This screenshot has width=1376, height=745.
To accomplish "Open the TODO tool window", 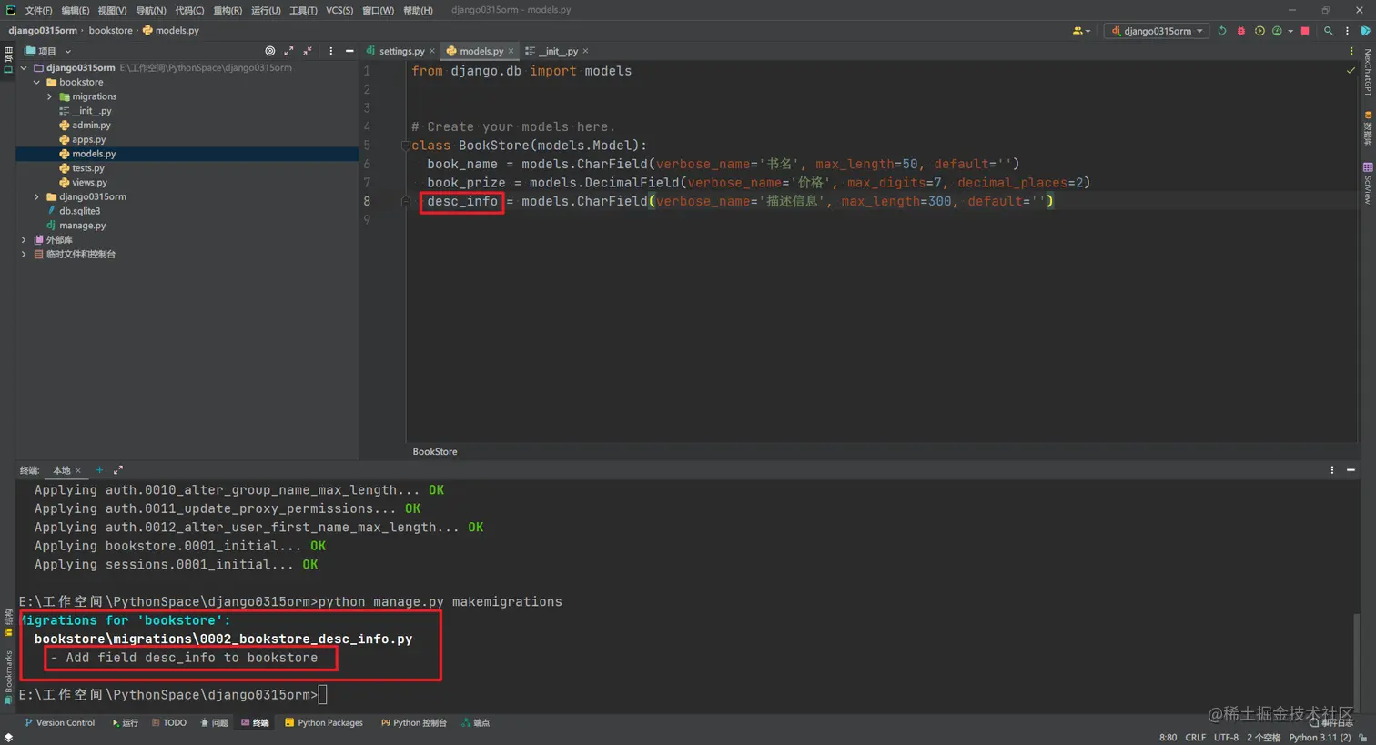I will pyautogui.click(x=169, y=722).
